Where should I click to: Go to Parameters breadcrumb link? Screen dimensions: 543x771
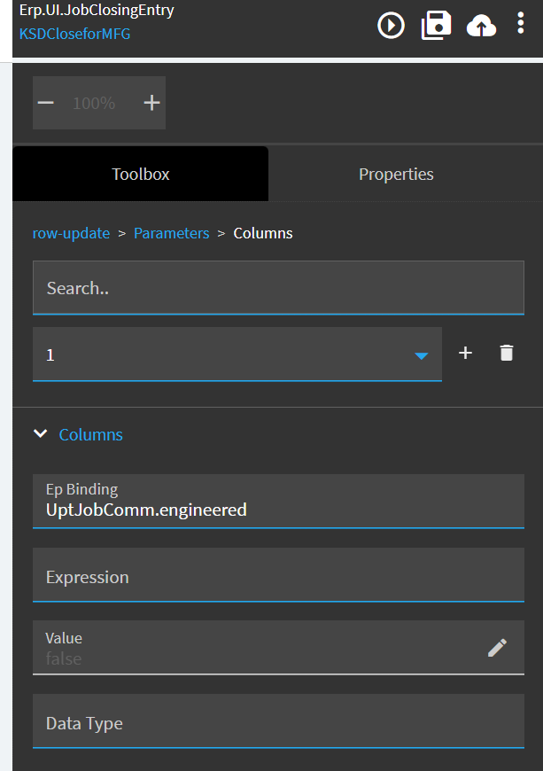(171, 233)
